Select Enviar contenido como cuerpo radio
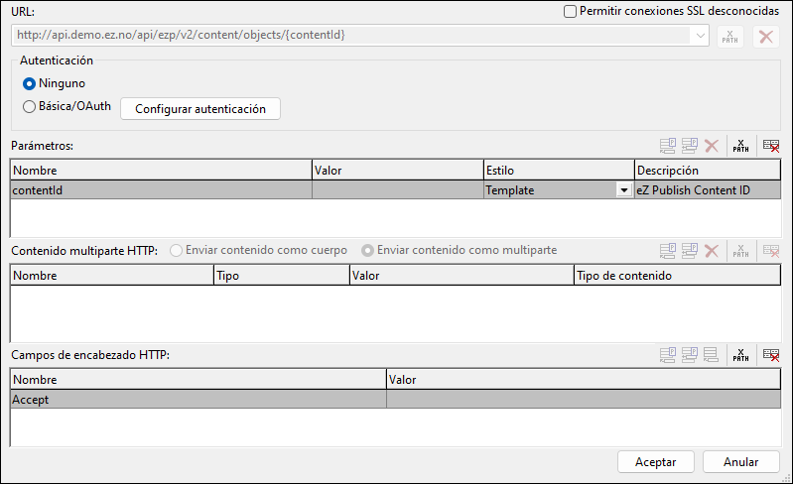Viewport: 793px width, 484px height. pyautogui.click(x=176, y=251)
